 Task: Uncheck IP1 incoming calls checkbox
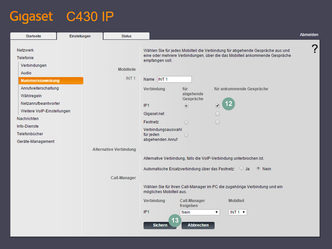pos(217,105)
